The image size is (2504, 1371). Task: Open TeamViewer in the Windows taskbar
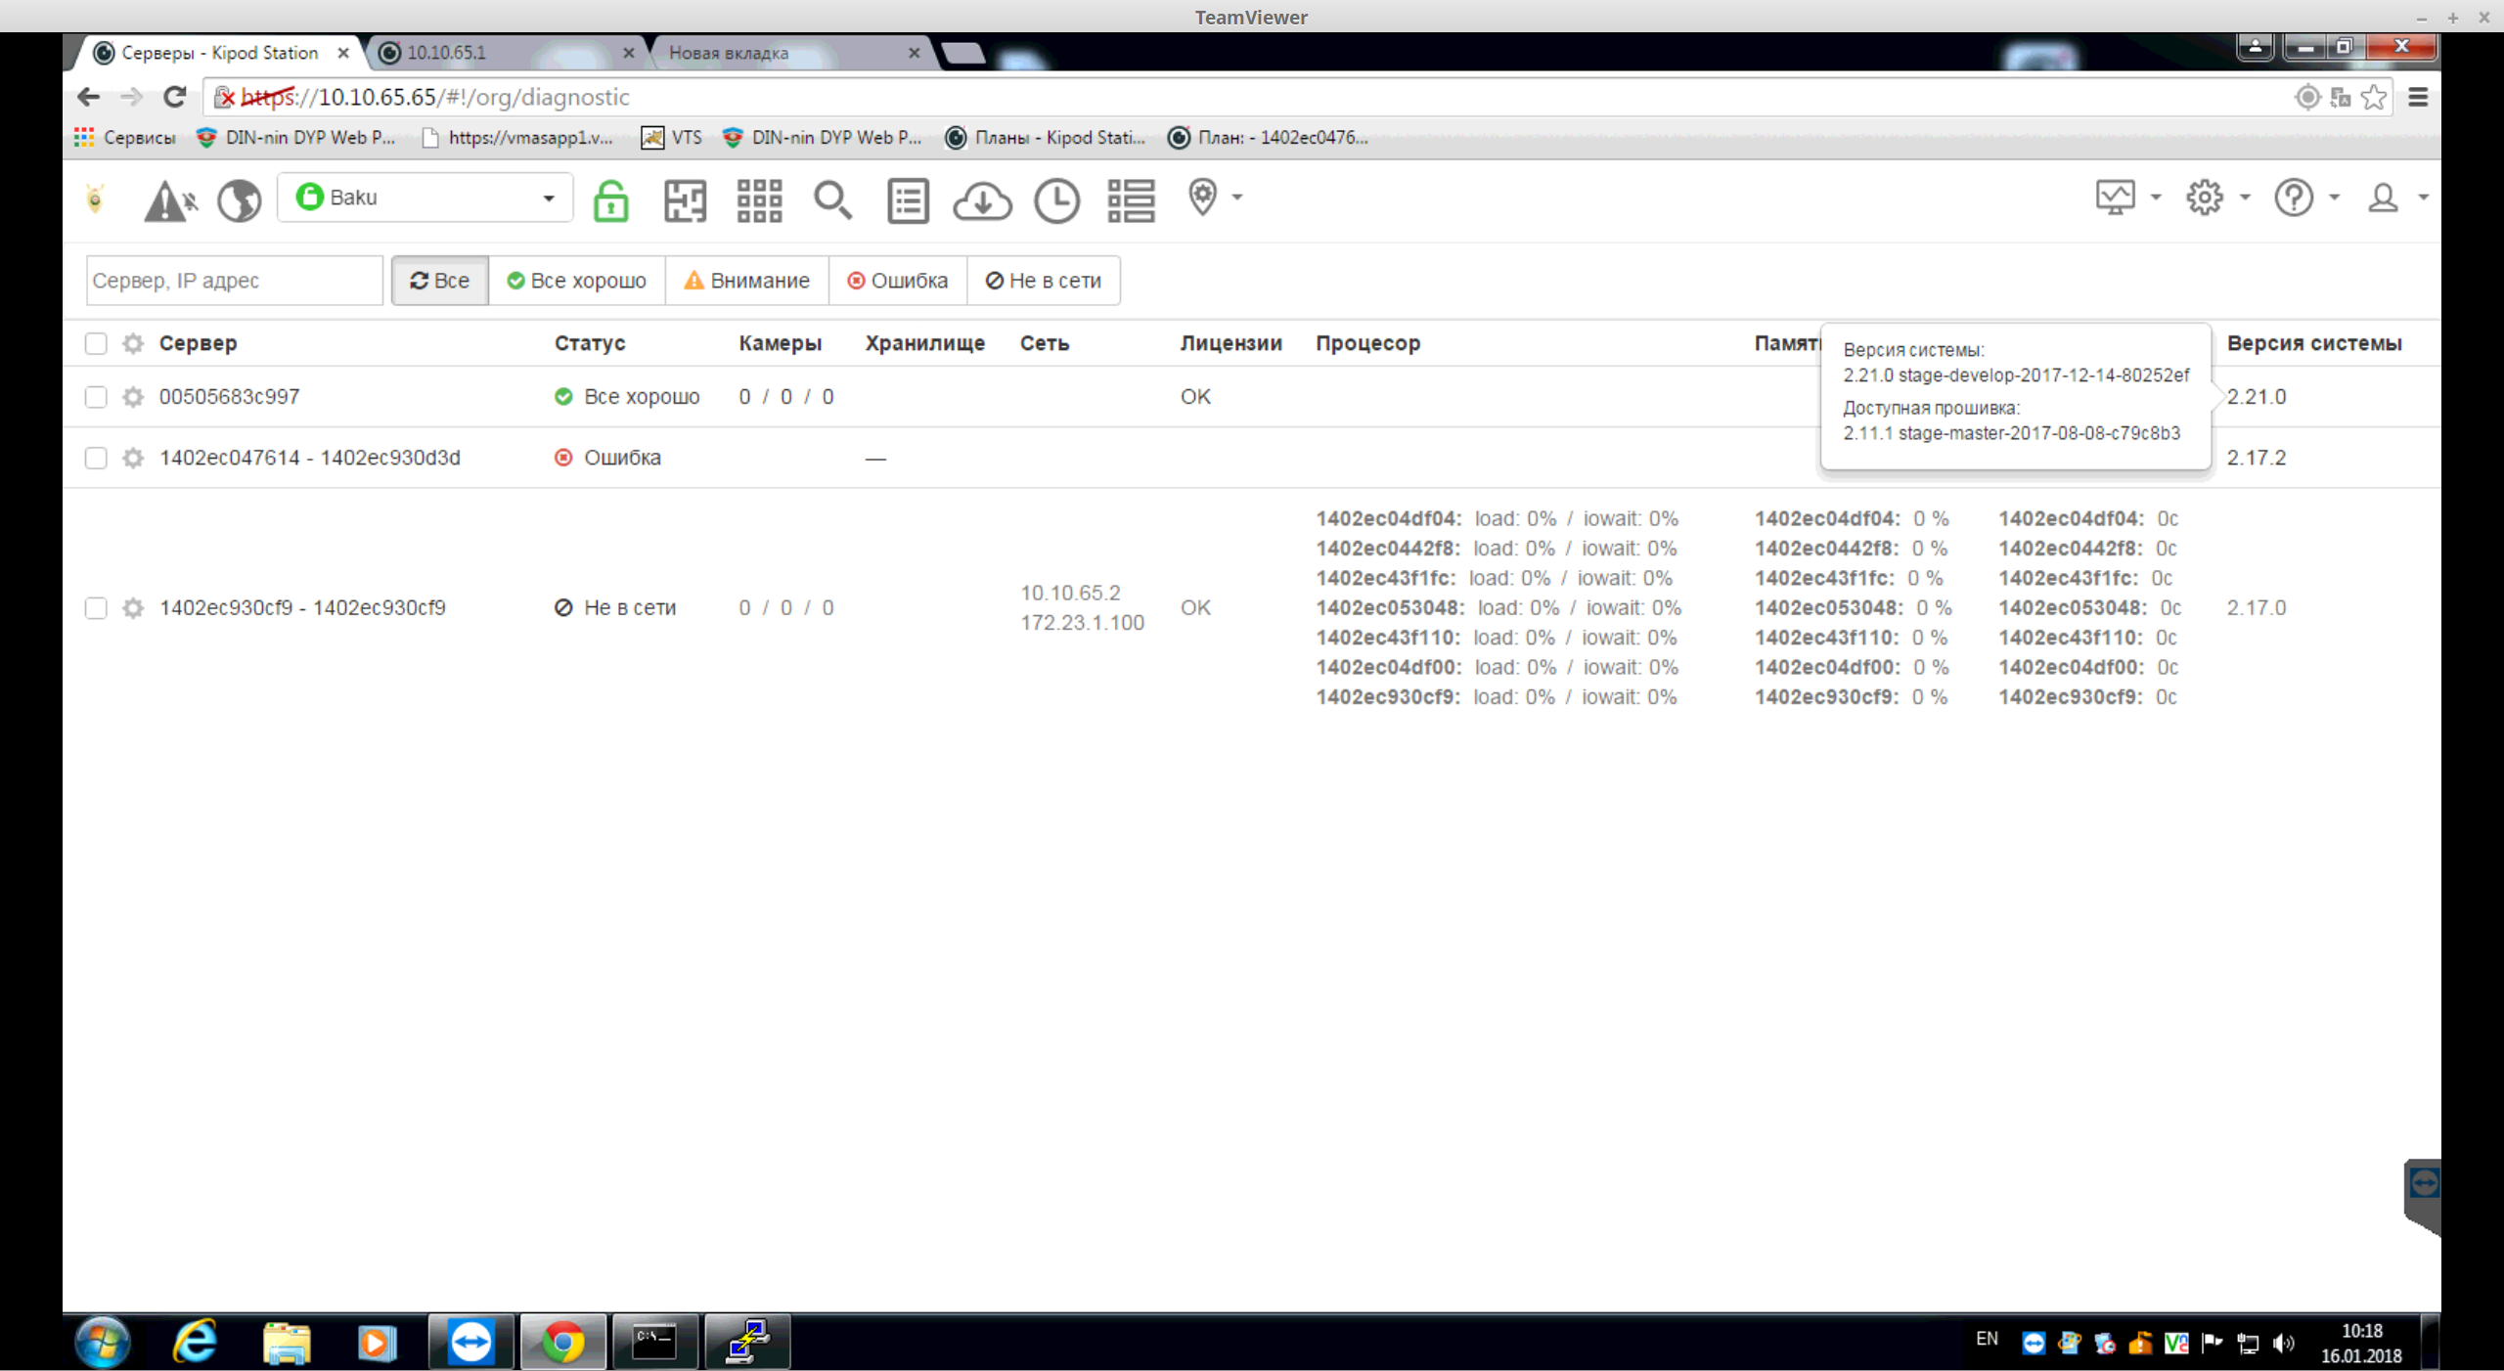[471, 1342]
